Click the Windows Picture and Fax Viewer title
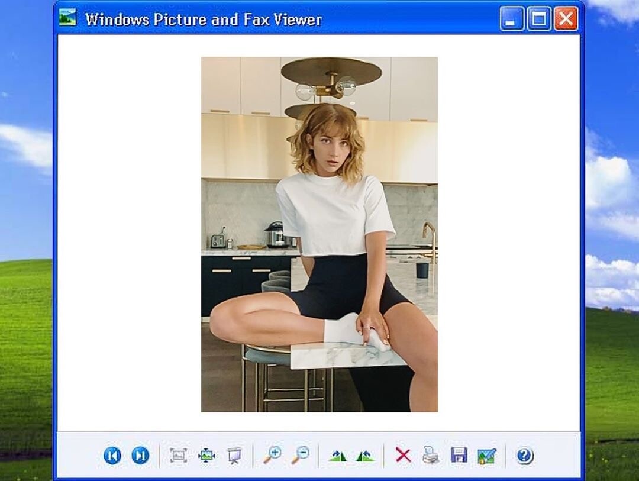Image resolution: width=639 pixels, height=481 pixels. pyautogui.click(x=204, y=20)
